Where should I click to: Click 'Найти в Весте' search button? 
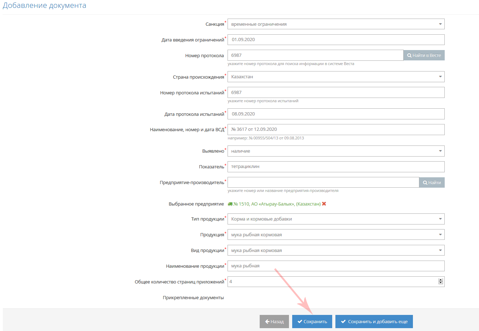[x=424, y=55]
